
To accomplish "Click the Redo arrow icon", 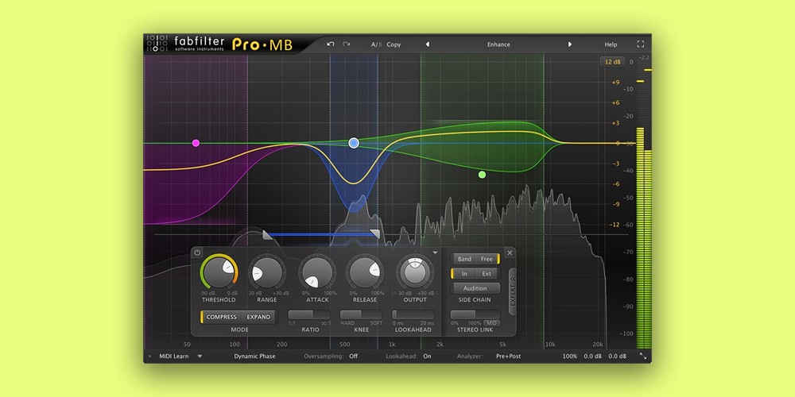I will coord(347,44).
